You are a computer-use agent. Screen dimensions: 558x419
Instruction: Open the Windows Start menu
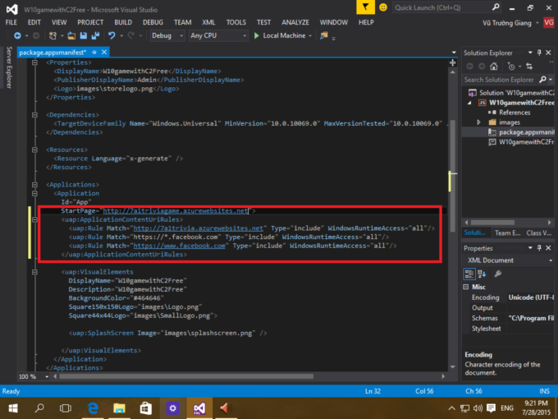[x=13, y=408]
